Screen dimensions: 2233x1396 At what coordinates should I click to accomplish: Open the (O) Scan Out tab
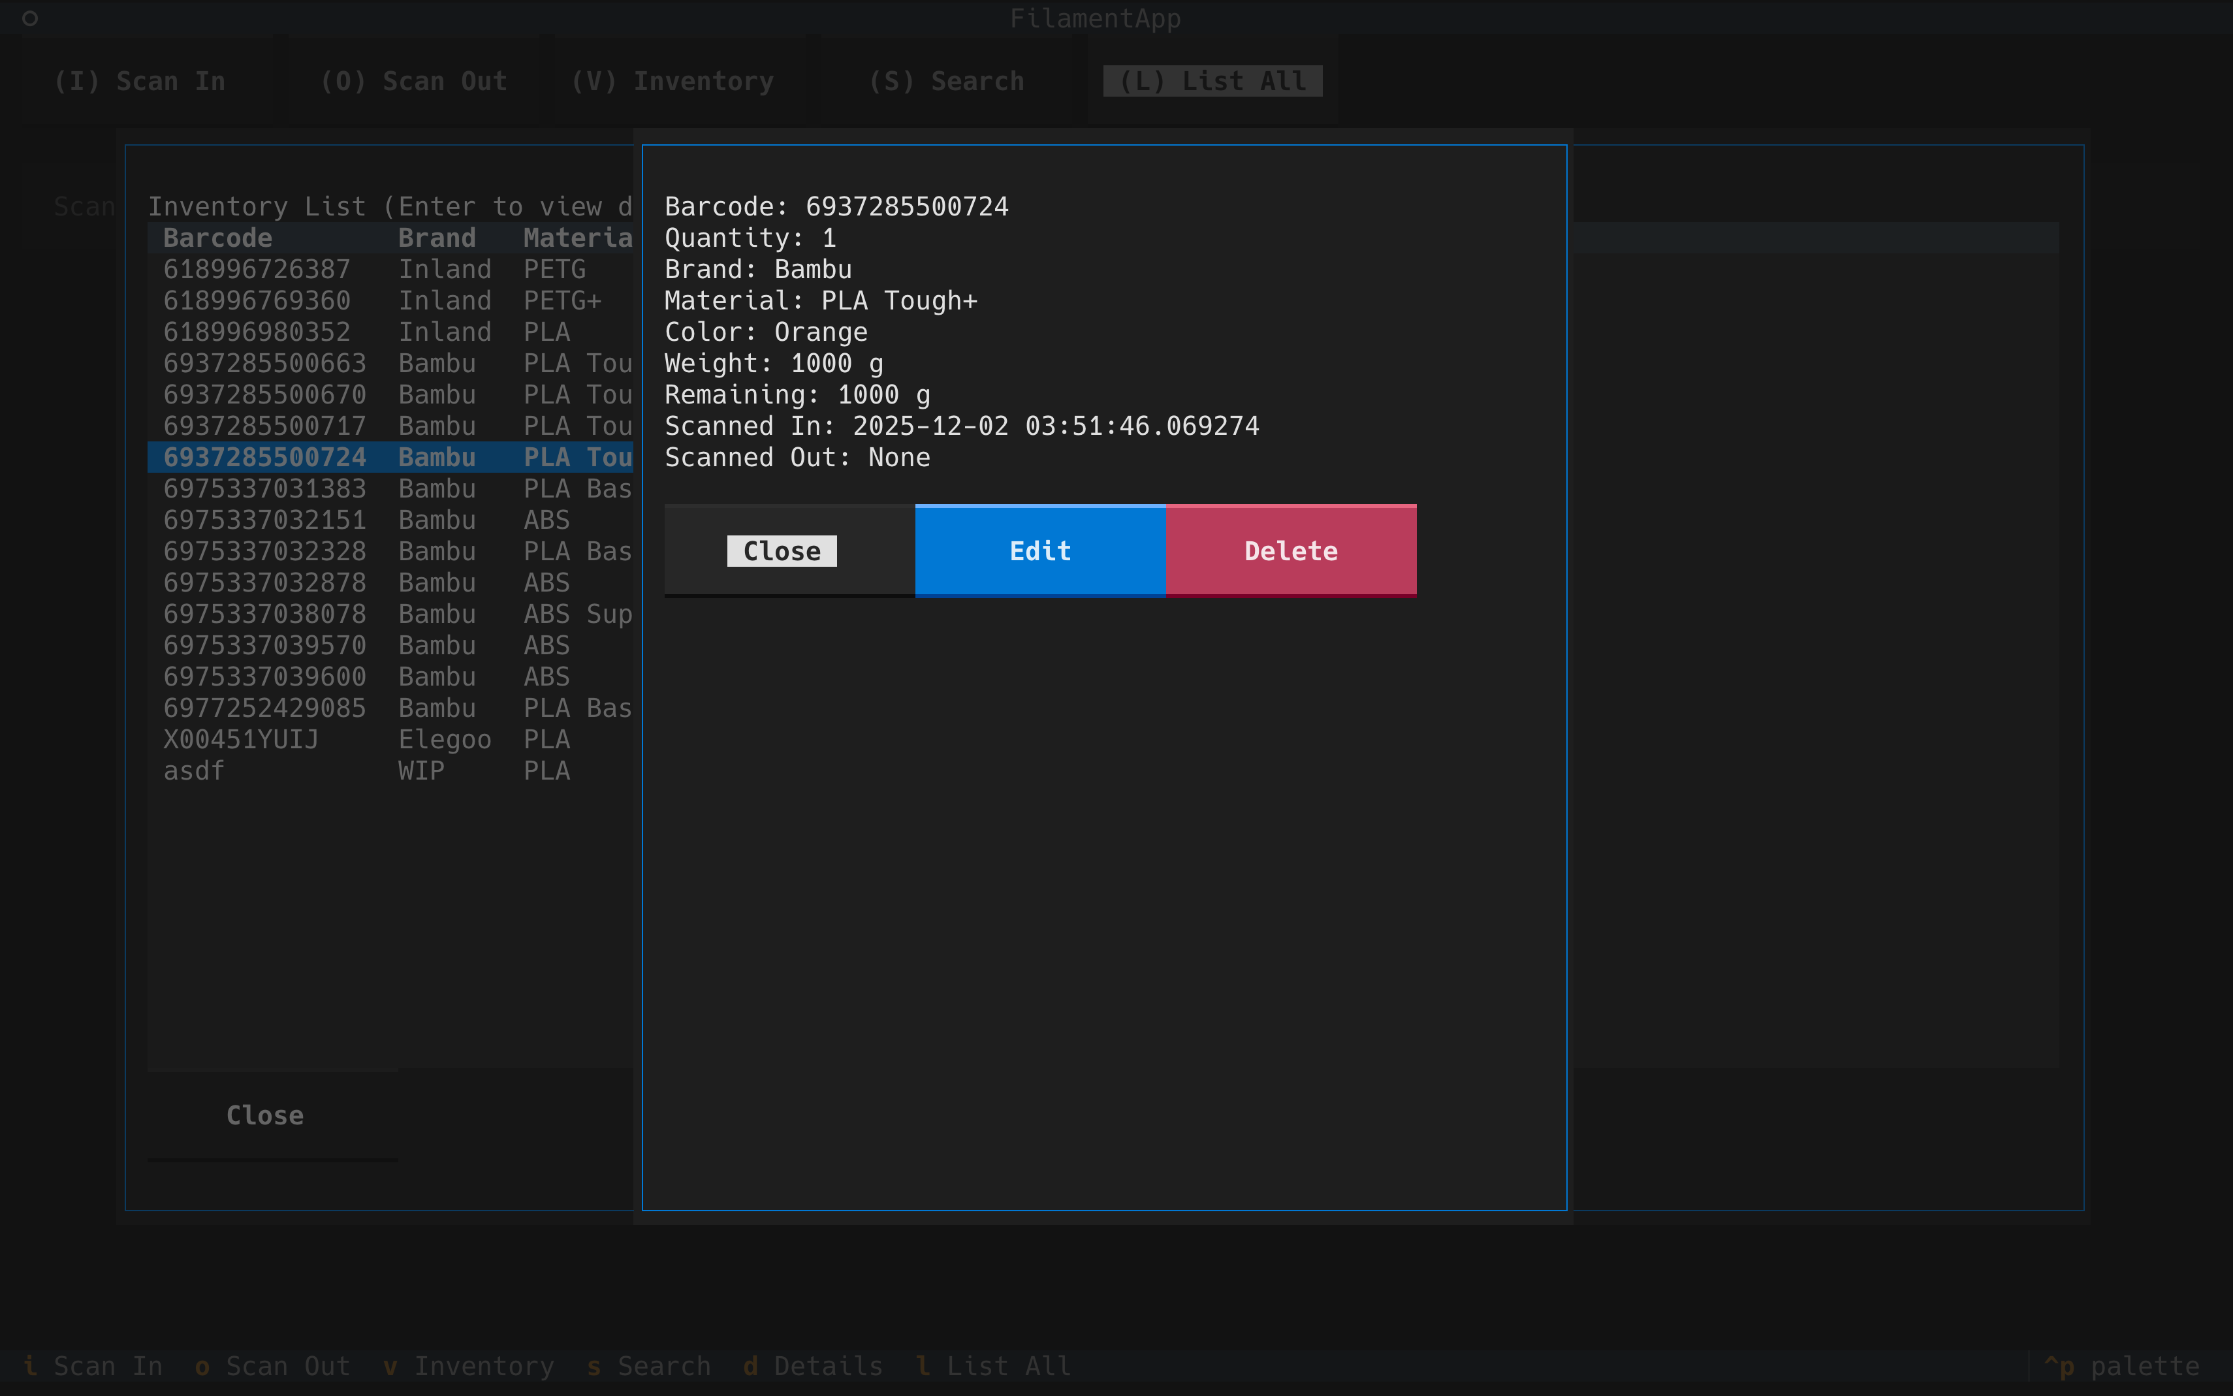point(413,81)
